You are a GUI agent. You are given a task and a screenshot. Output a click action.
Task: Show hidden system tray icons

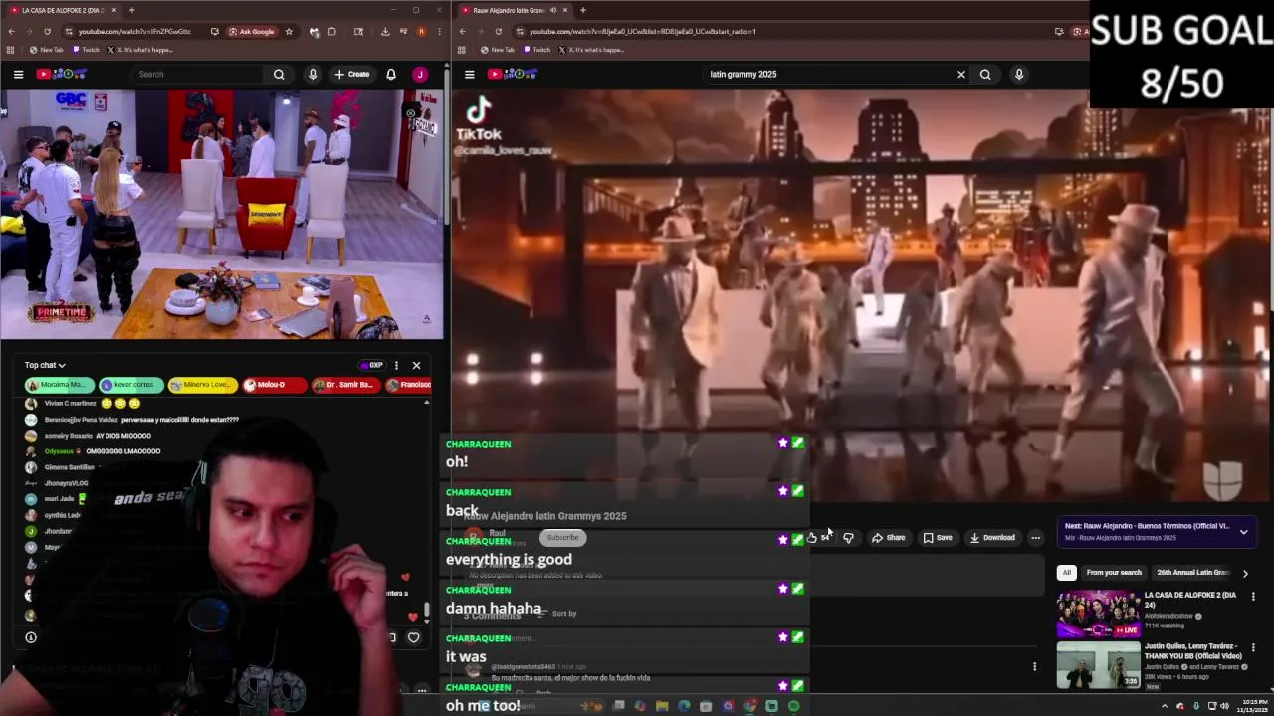(x=1164, y=706)
